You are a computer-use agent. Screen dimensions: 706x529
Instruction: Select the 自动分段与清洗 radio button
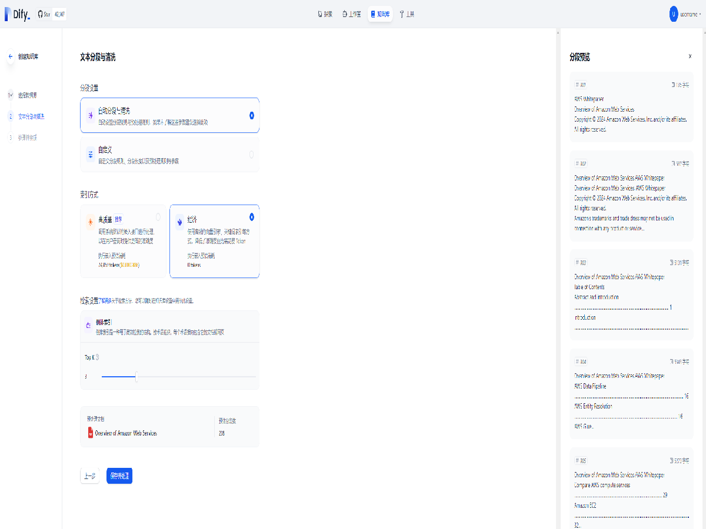coord(251,115)
